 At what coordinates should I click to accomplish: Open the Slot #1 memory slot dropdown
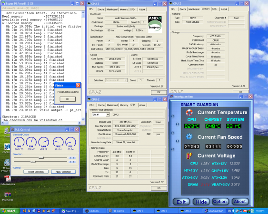[x=108, y=115]
